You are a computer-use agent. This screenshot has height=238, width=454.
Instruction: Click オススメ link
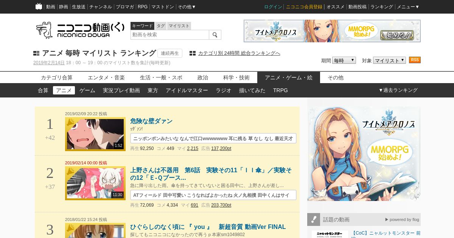tap(336, 7)
